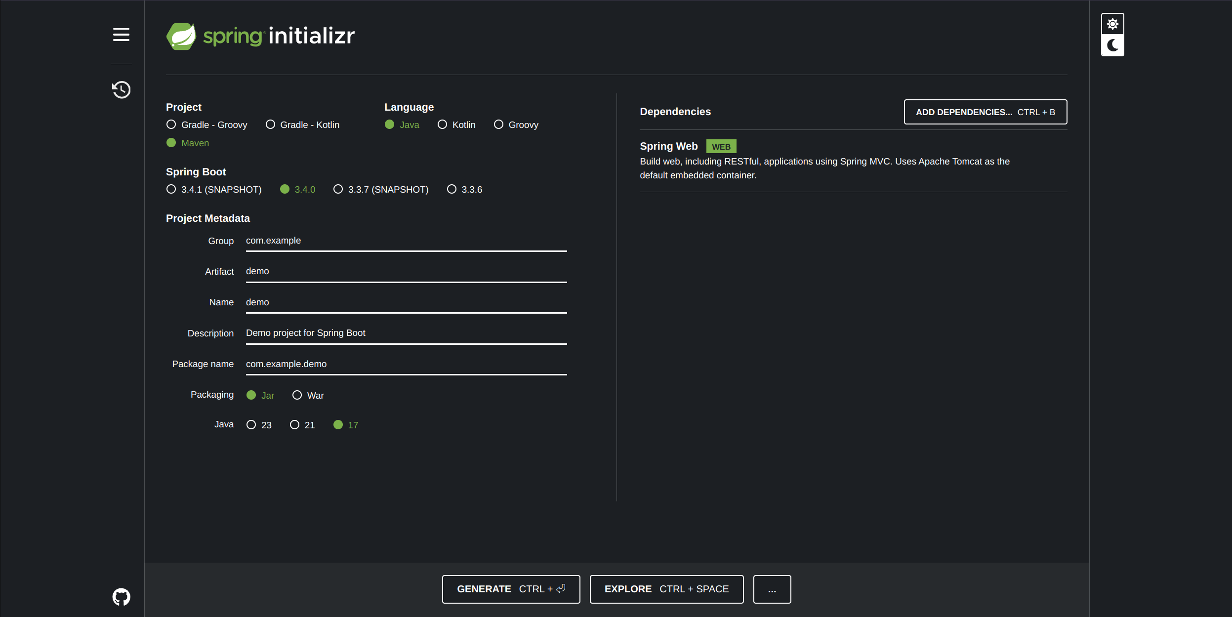The image size is (1232, 617).
Task: Pick Java version 21
Action: 295,425
